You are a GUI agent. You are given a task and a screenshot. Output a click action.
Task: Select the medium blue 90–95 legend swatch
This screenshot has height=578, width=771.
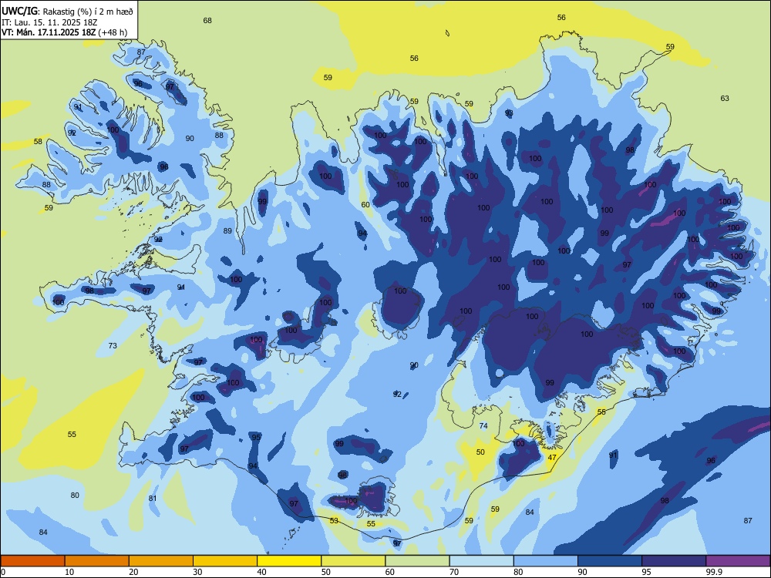coord(610,561)
